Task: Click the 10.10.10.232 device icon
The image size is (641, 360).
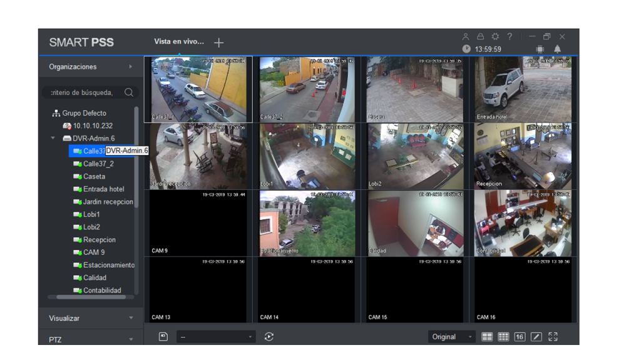Action: [67, 126]
